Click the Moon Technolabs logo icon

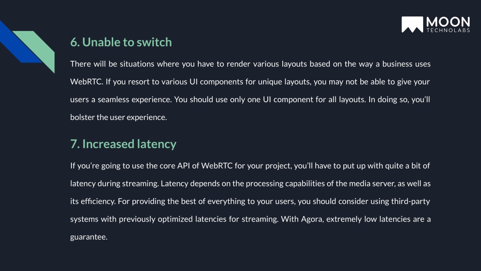tap(412, 24)
